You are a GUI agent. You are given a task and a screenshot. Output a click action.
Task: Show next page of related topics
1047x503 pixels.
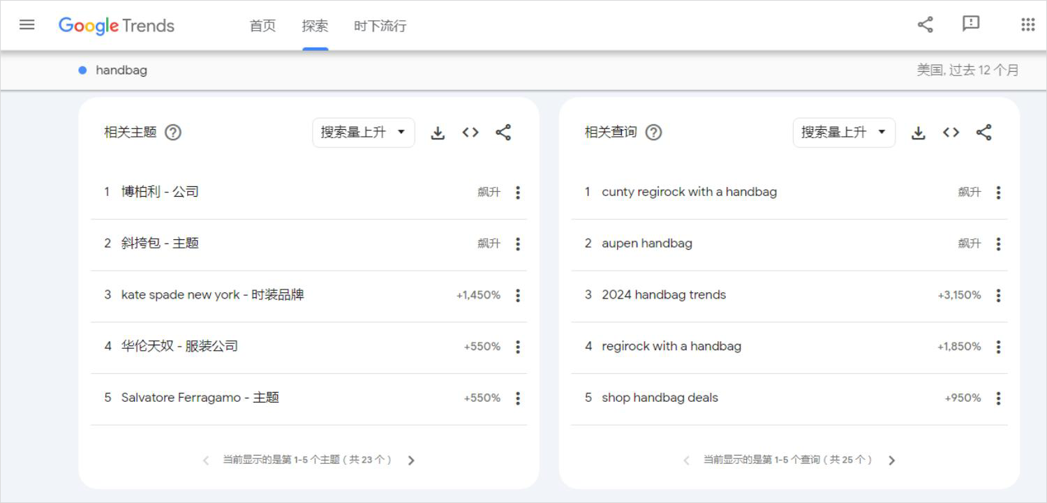[411, 460]
